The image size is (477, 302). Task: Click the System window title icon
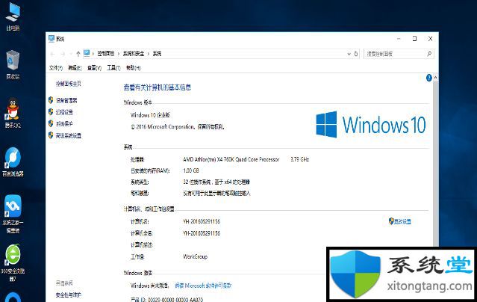(x=52, y=39)
